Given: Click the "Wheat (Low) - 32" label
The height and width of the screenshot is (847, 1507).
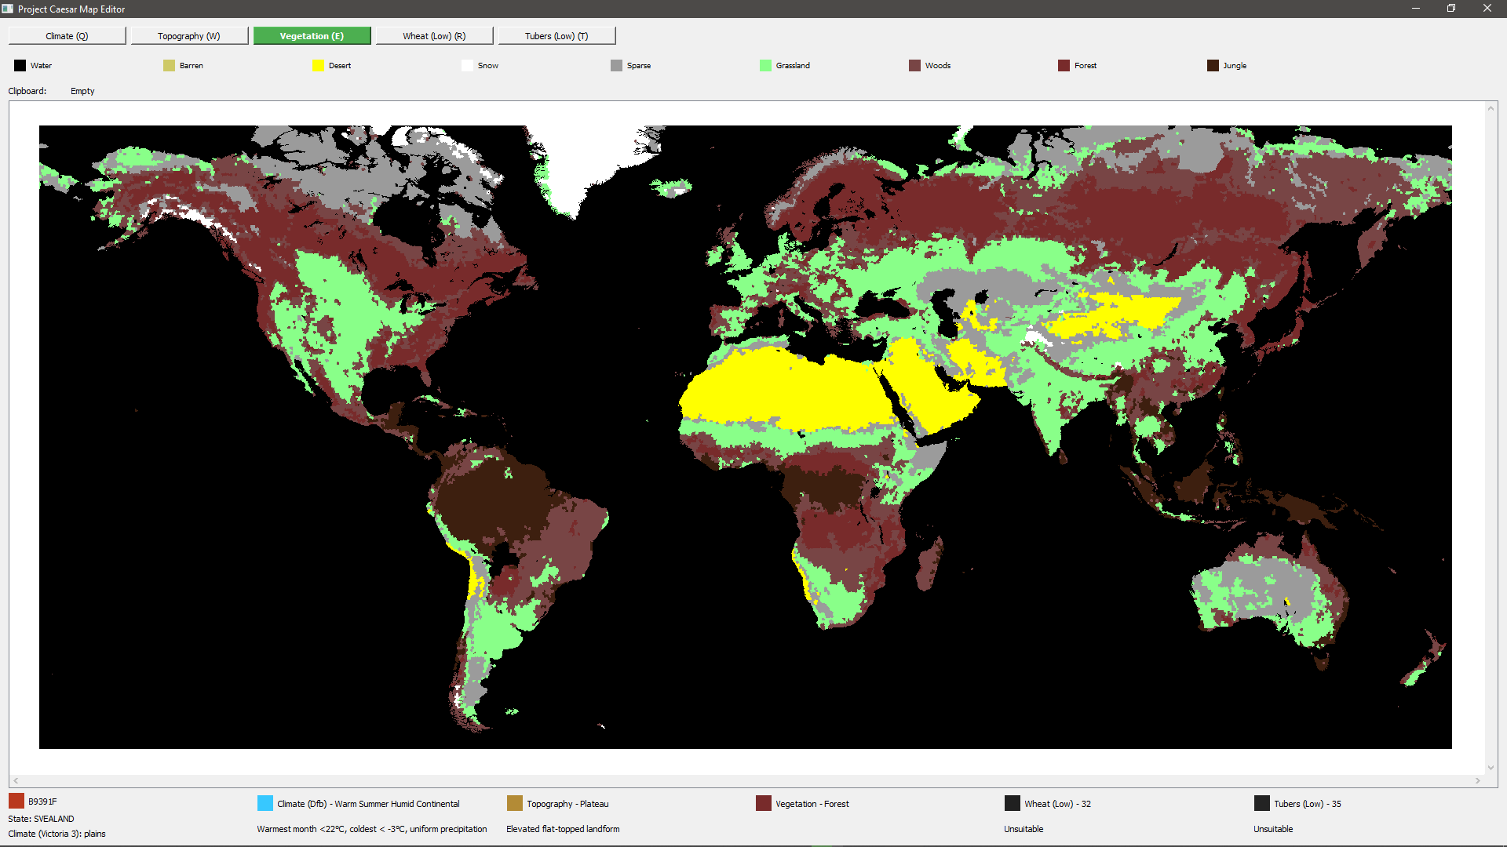Looking at the screenshot, I should (1057, 804).
